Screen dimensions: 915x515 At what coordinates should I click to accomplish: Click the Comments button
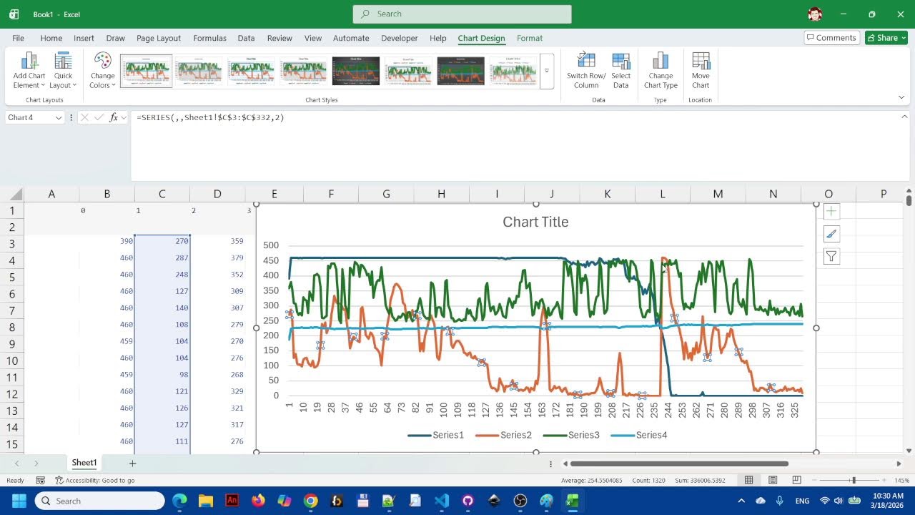pos(831,38)
